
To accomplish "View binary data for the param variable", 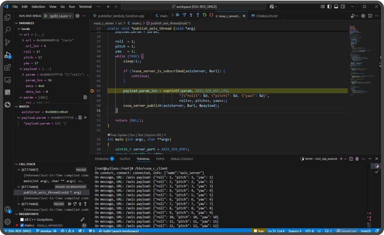I will 85,97.
